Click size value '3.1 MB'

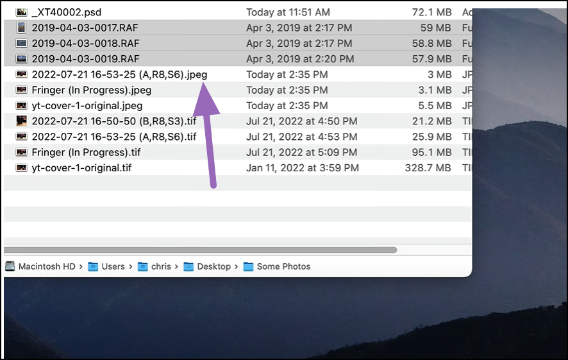435,90
